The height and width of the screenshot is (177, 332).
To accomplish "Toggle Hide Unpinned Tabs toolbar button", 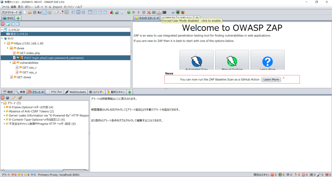I will [62, 12].
